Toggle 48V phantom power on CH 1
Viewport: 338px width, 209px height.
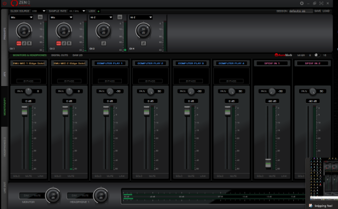[x=19, y=43]
